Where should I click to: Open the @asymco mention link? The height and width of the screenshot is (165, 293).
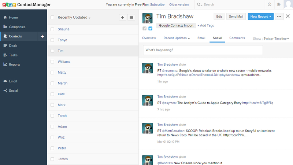click(x=169, y=103)
